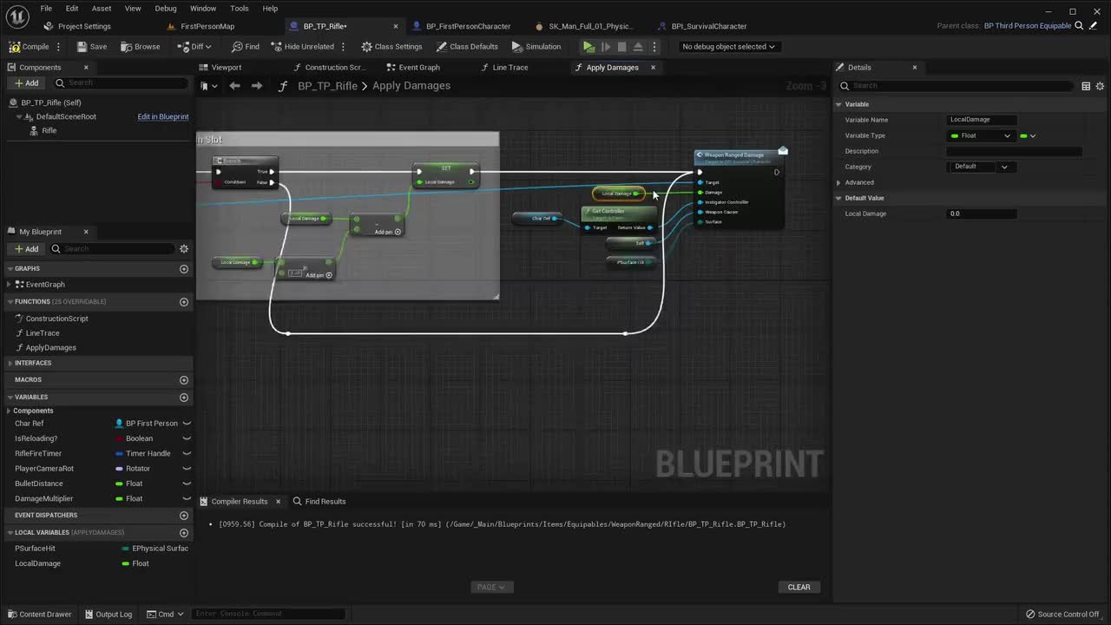1111x625 pixels.
Task: Add event dispatcher with plus icon
Action: click(183, 516)
